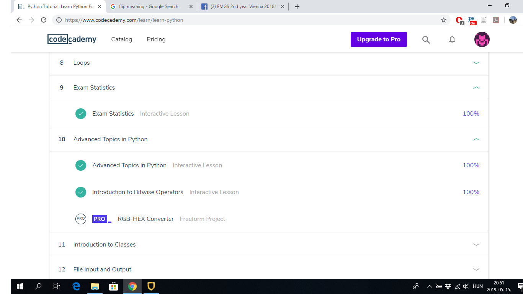Collapse the Advanced Topics in Python section chevron
Image resolution: width=523 pixels, height=294 pixels.
tap(476, 139)
